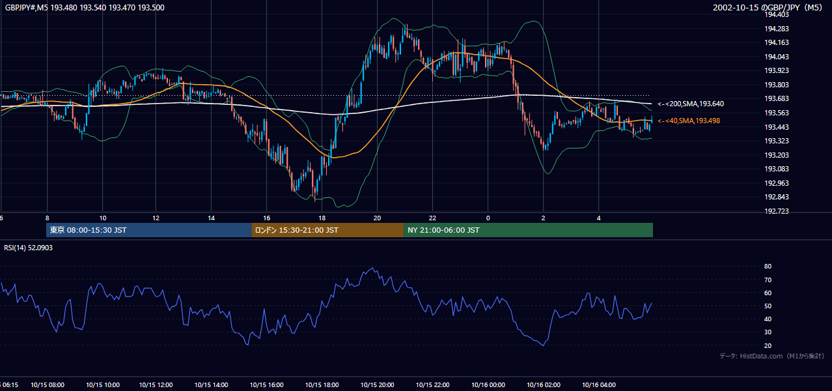
Task: Select the 東京 08:00-15:30 JST session bar
Action: tap(149, 230)
